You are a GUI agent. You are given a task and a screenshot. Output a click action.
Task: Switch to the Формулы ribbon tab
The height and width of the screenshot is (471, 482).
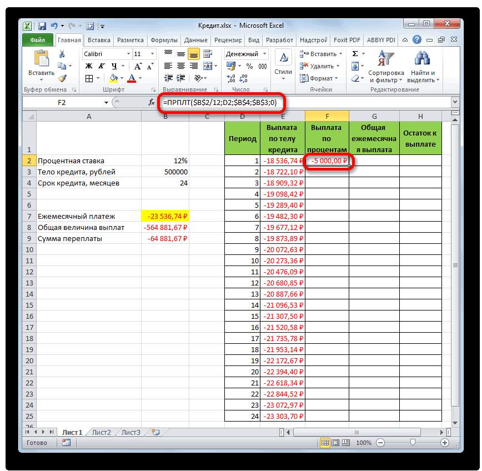point(164,40)
